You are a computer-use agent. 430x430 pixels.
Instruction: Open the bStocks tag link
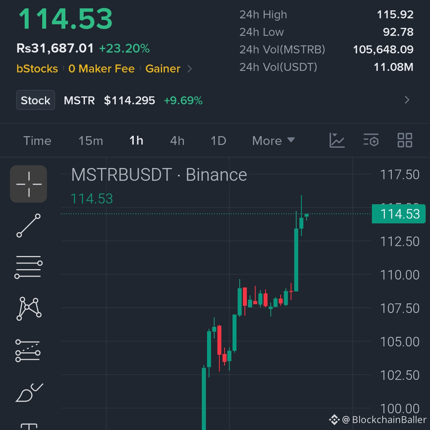tap(37, 68)
